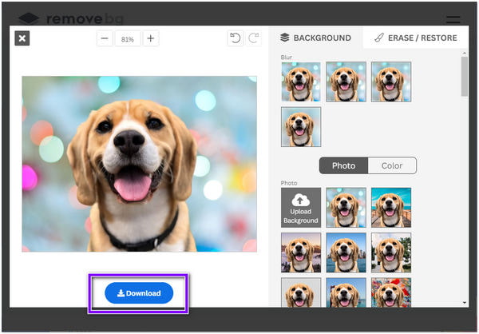Click the zoom in plus button
The image size is (479, 334).
(151, 38)
